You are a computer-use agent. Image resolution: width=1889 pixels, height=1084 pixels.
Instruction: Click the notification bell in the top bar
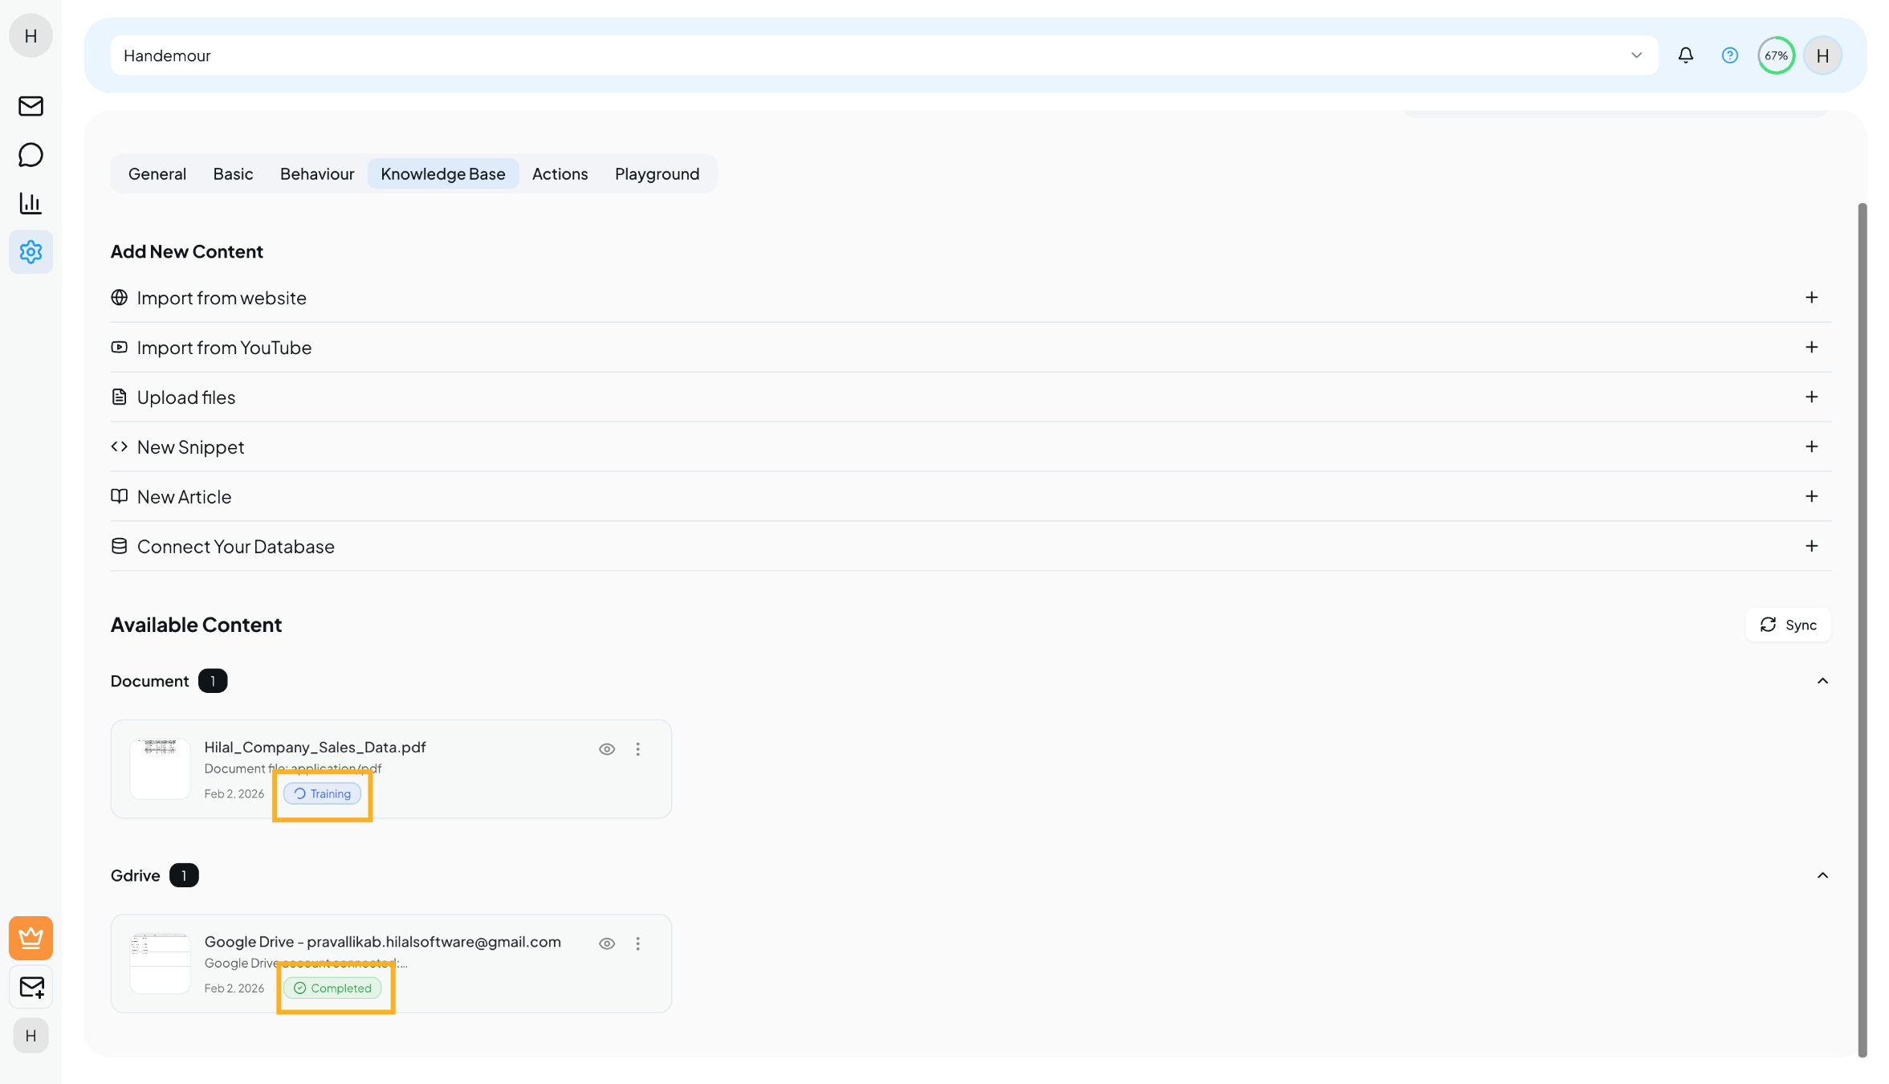coord(1686,55)
